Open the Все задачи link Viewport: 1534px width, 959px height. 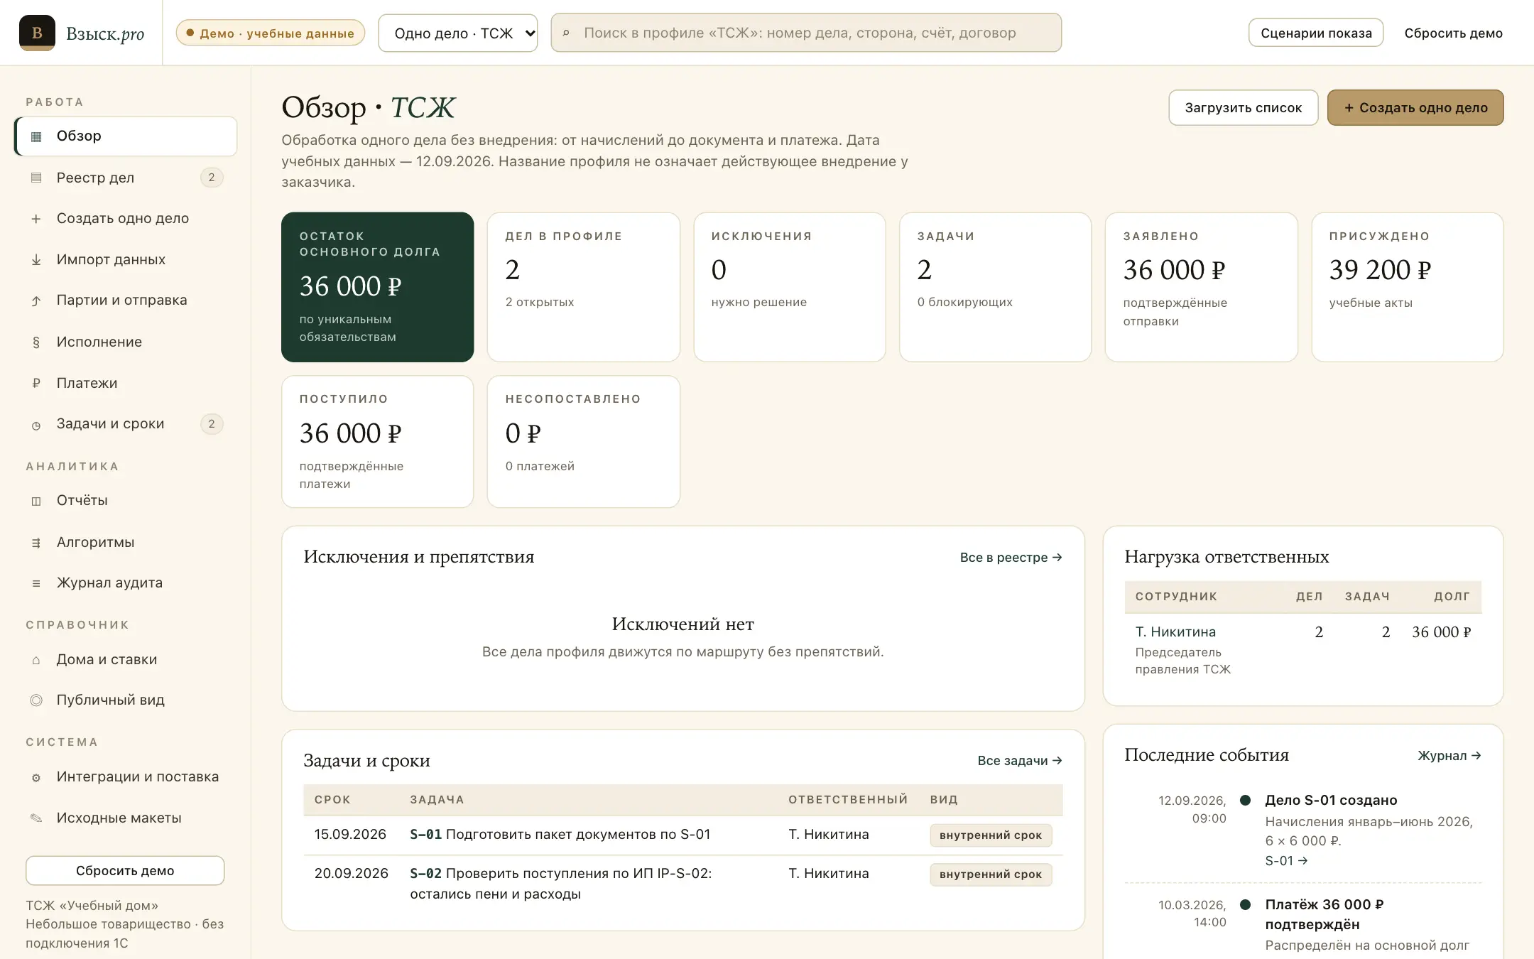[x=1020, y=761]
